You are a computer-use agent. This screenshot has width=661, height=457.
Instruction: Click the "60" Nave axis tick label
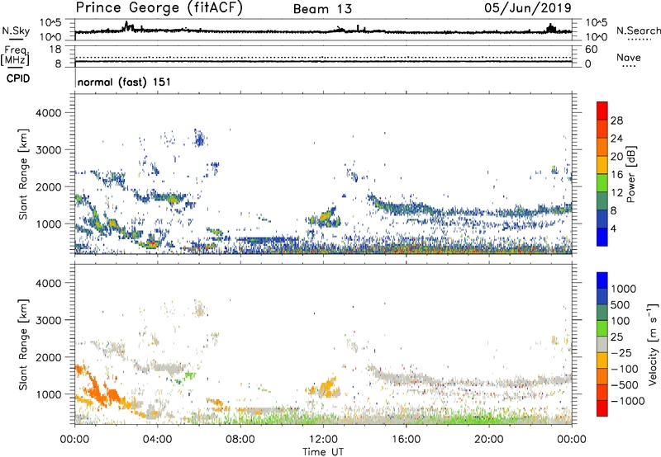[x=592, y=49]
